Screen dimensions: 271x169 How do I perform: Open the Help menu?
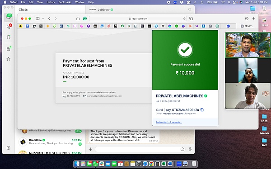pyautogui.click(x=91, y=2)
